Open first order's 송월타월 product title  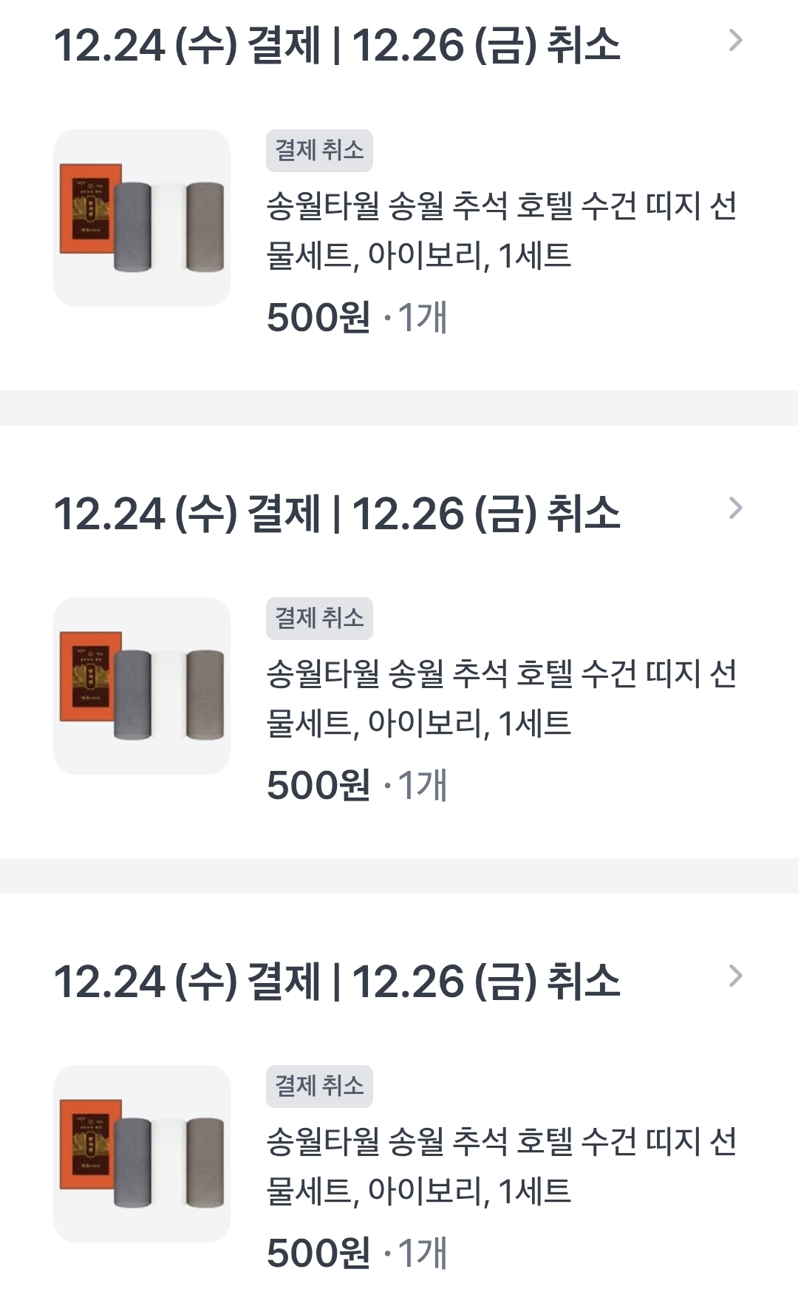tap(501, 230)
